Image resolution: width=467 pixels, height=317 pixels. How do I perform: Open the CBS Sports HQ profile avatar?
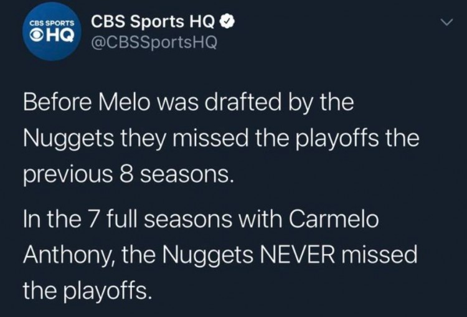click(x=52, y=32)
